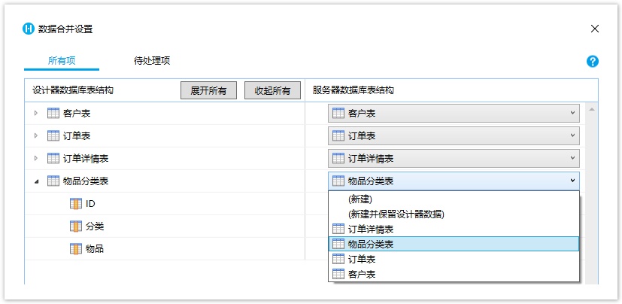This screenshot has height=304, width=622.
Task: Expand the 订单详情表 tree node
Action: (35, 159)
